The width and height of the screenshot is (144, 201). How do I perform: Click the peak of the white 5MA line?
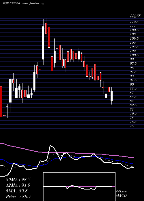[x=50, y=145]
